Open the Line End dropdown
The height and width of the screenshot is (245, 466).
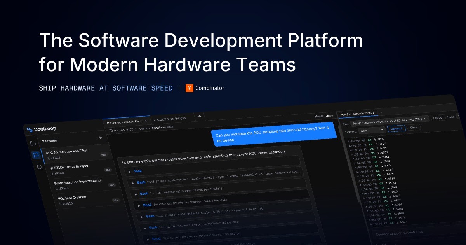click(371, 130)
